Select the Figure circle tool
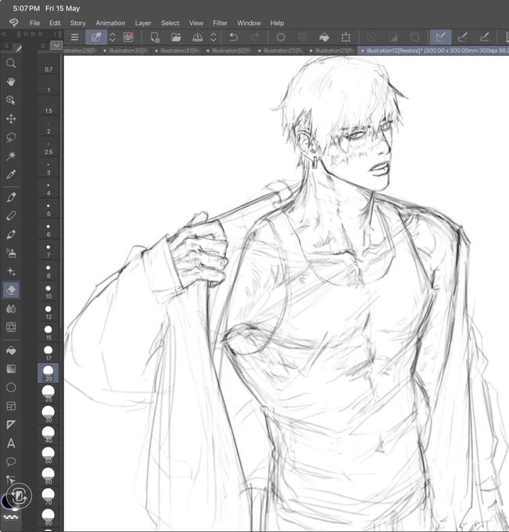Viewport: 509px width, 532px height. pos(11,387)
